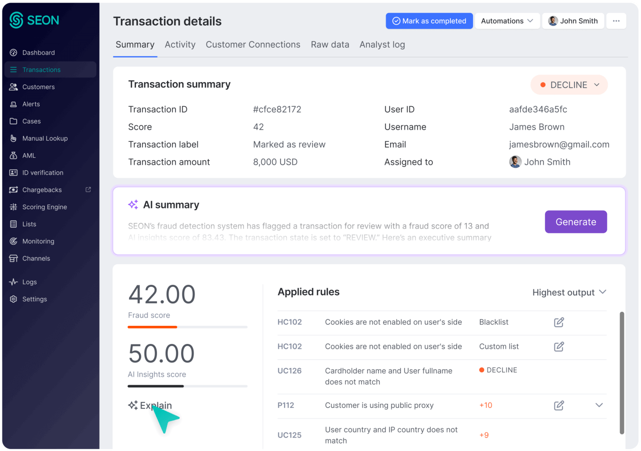Click the +10 score of rule P112
Viewport: 641px width, 451px height.
485,405
